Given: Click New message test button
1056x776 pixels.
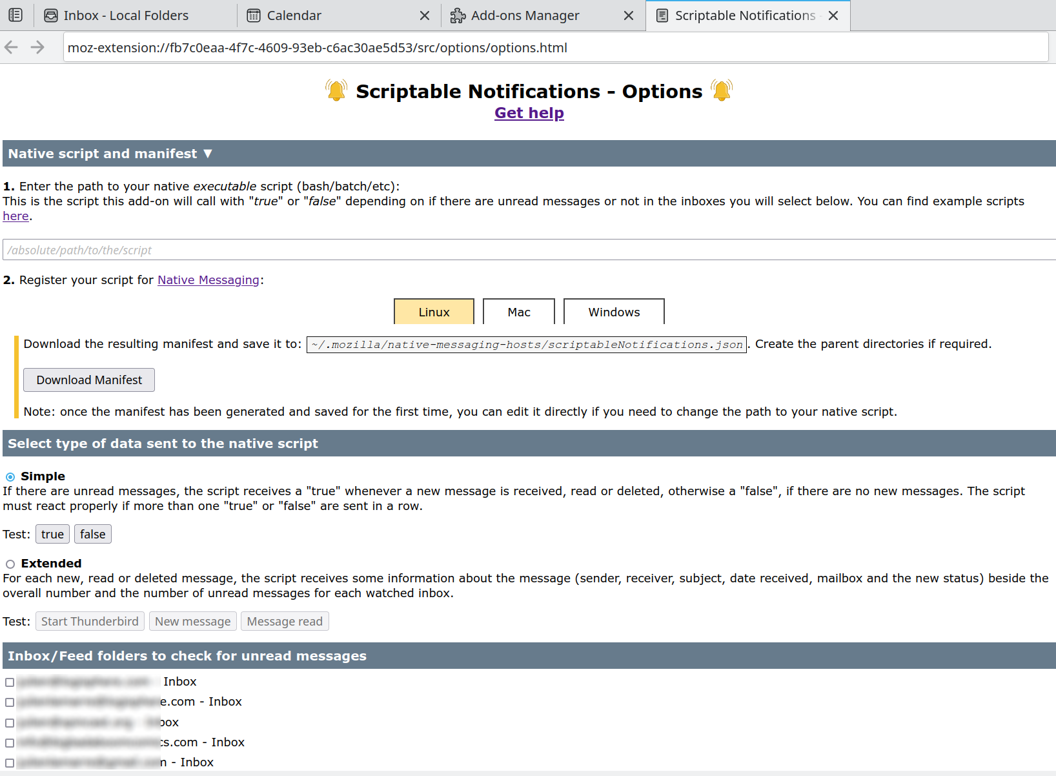Looking at the screenshot, I should 193,622.
